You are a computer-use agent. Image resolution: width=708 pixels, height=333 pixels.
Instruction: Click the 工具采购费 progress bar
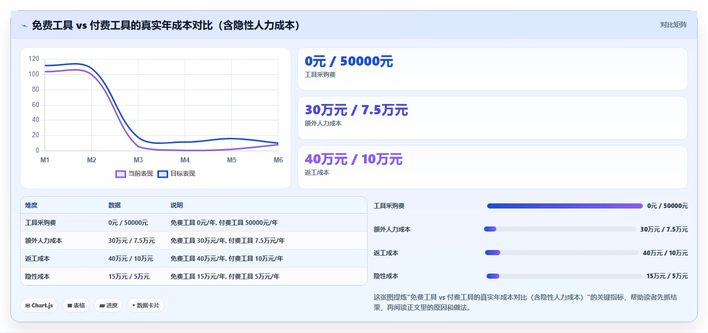pyautogui.click(x=564, y=206)
